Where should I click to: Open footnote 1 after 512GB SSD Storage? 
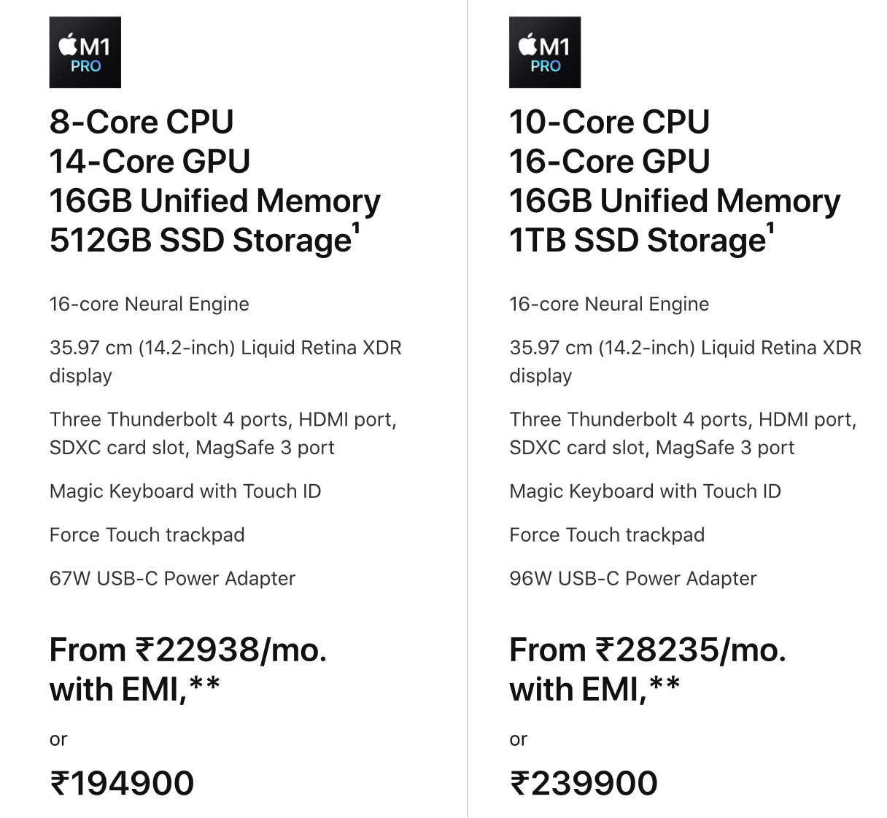pyautogui.click(x=357, y=229)
